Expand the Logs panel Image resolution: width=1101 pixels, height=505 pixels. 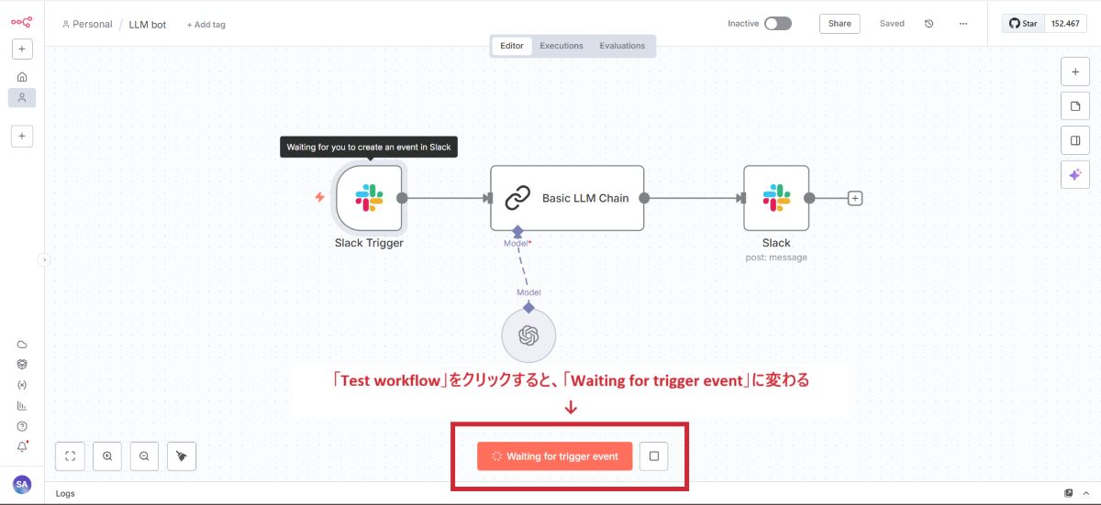pyautogui.click(x=1069, y=493)
